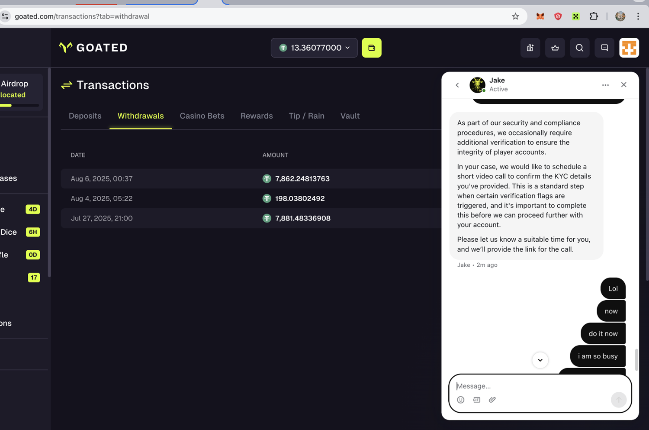Open the Rewards tab
The image size is (649, 430).
tap(257, 116)
